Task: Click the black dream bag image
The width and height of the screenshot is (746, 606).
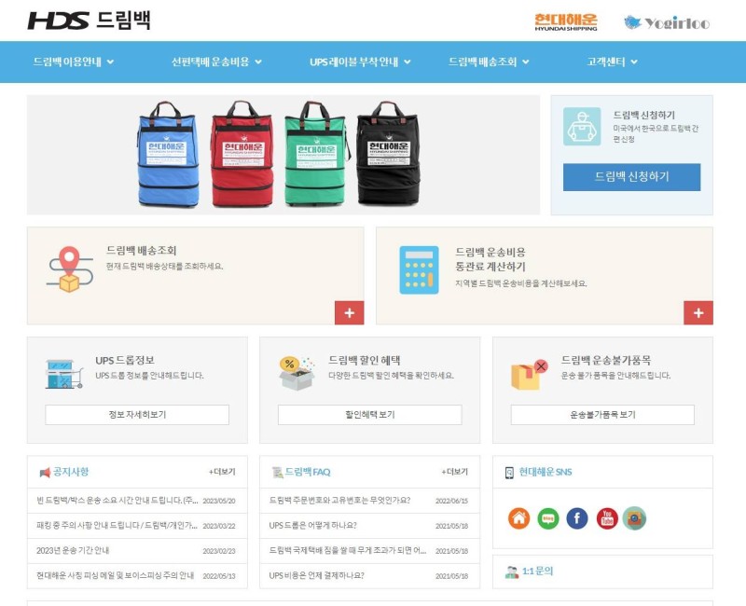Action: tap(388, 153)
